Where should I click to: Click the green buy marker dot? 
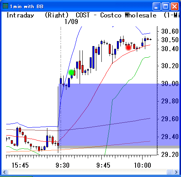click(71, 72)
